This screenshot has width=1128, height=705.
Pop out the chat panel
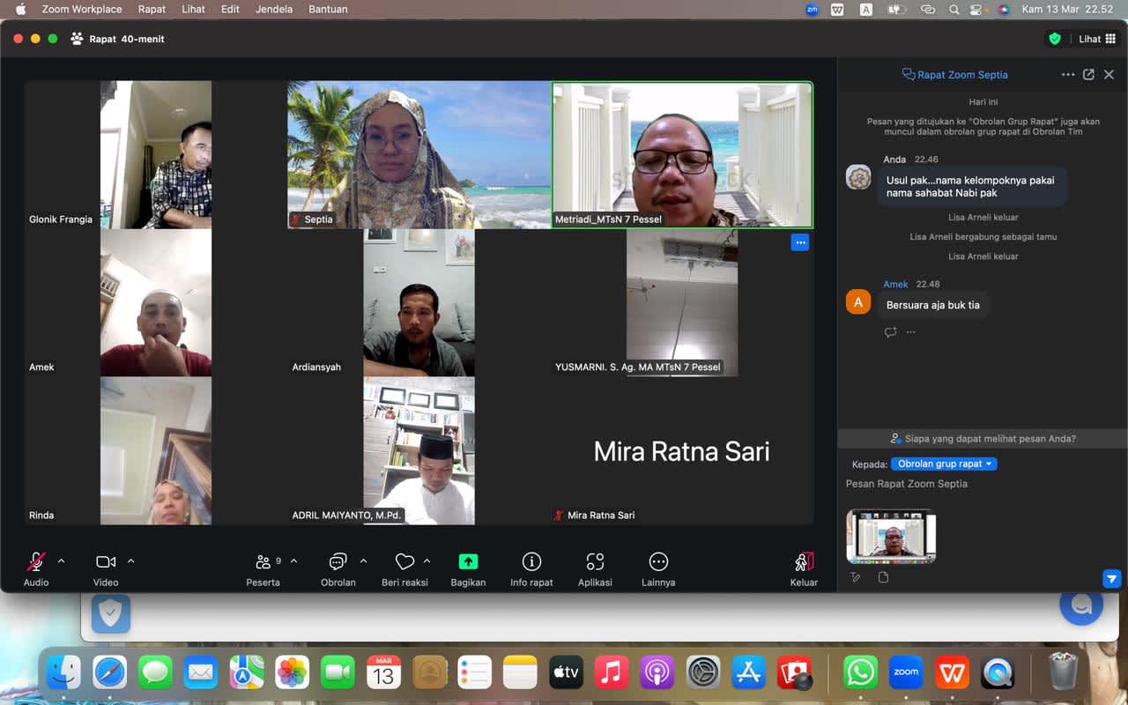(x=1088, y=75)
